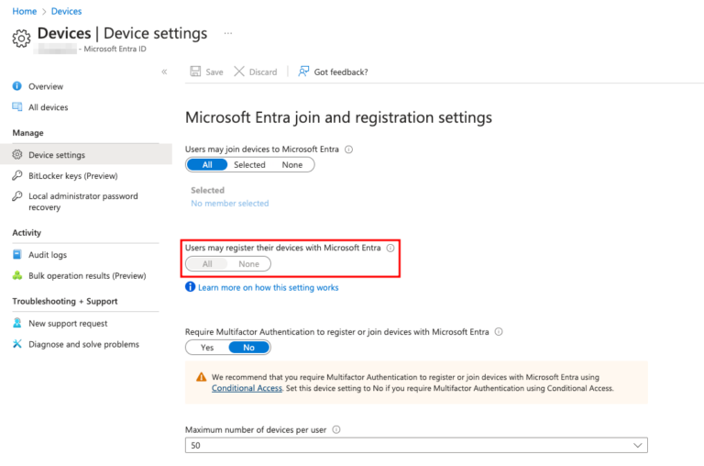
Task: Click info icon beside Maximum number of devices
Action: pyautogui.click(x=336, y=429)
